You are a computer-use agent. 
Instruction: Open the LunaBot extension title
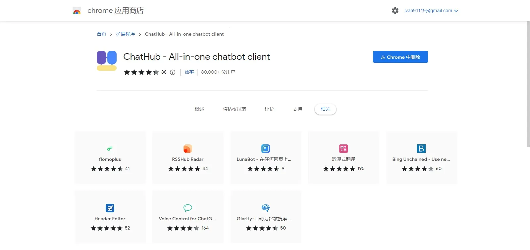pyautogui.click(x=264, y=159)
